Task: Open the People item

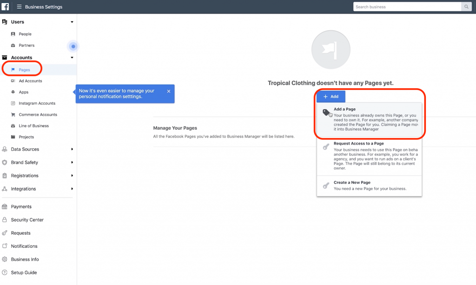Action: 25,34
